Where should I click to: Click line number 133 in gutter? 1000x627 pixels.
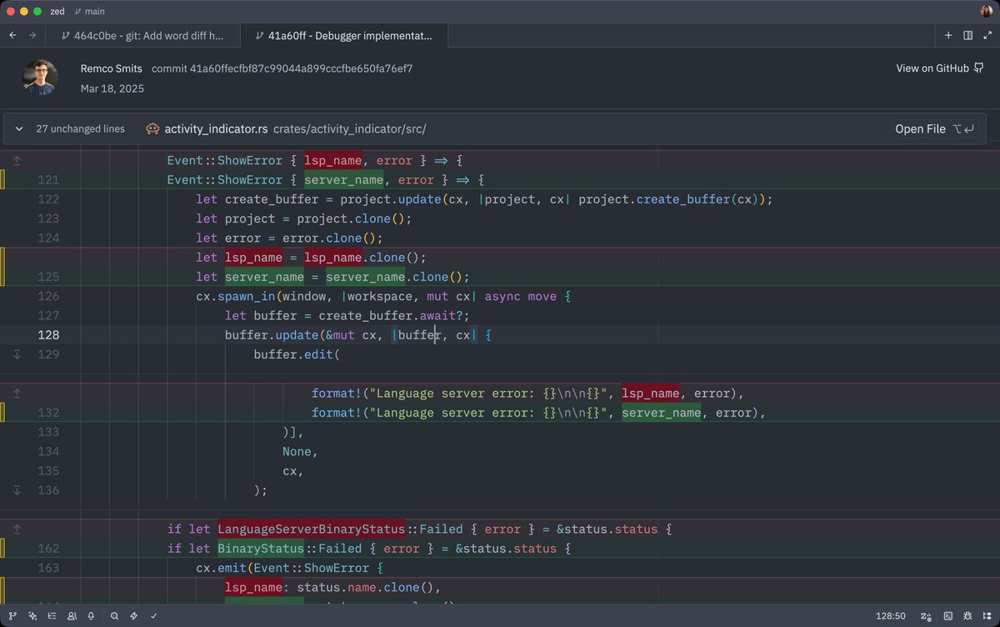[48, 432]
